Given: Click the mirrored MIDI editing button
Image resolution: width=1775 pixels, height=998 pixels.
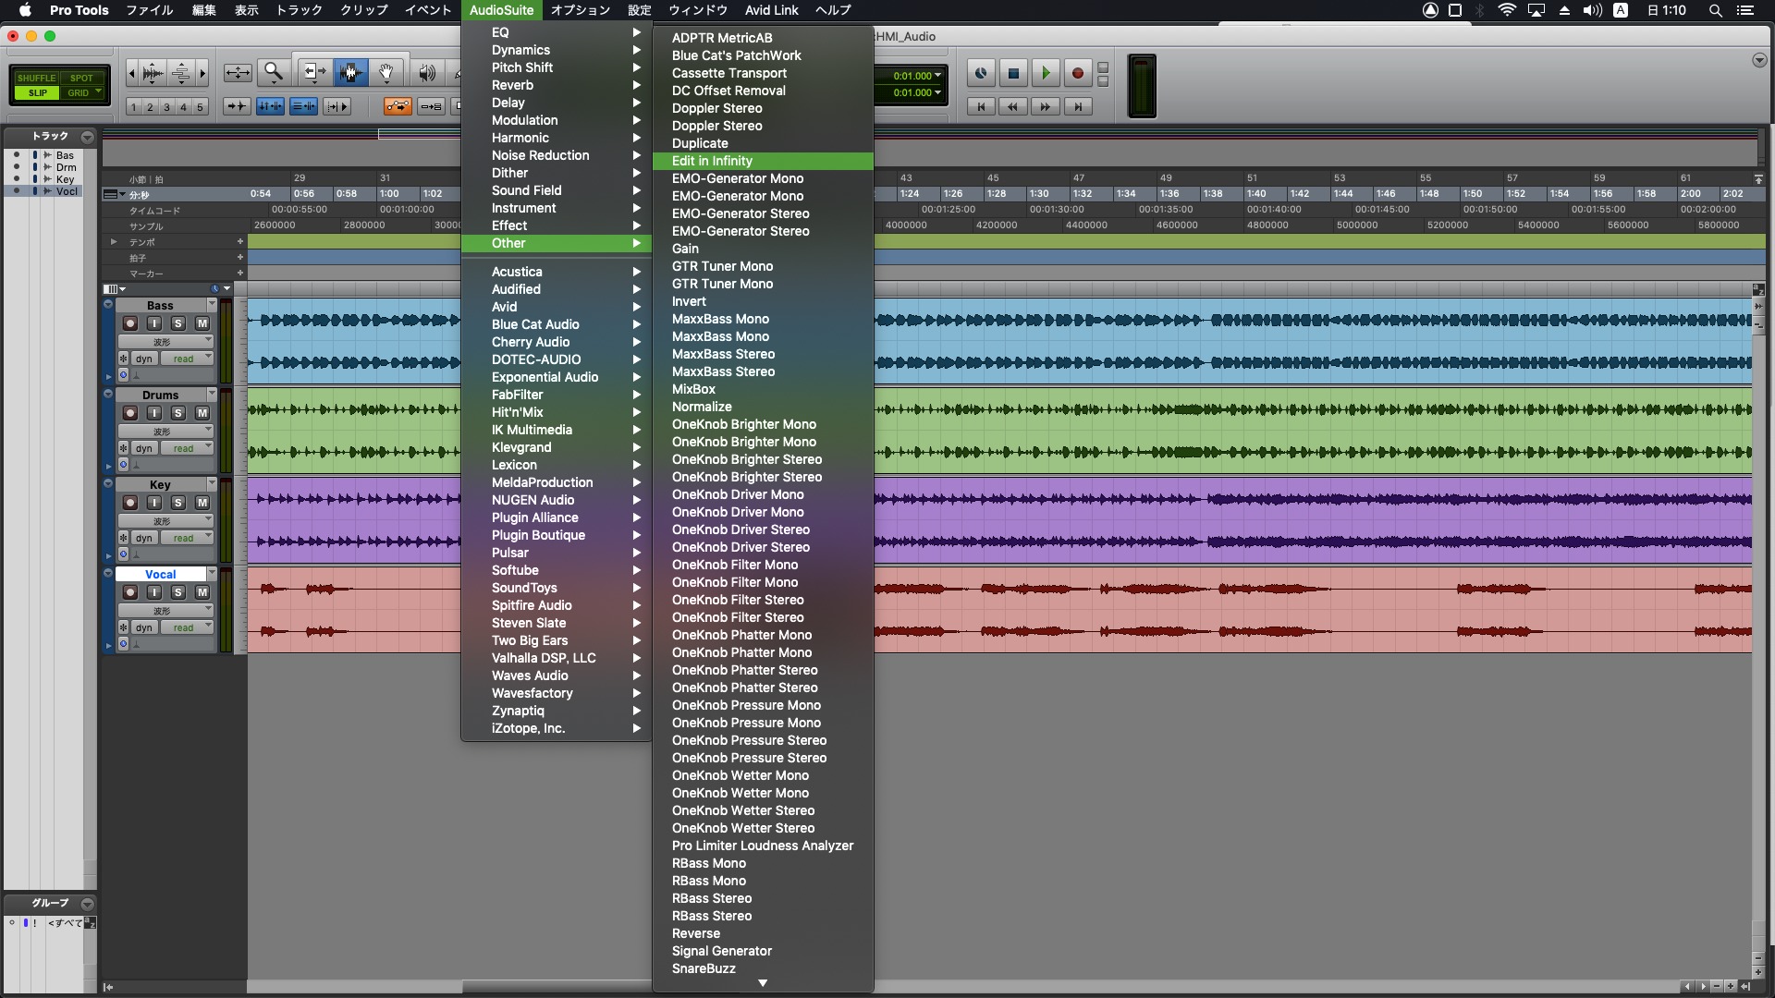Looking at the screenshot, I should coord(431,106).
